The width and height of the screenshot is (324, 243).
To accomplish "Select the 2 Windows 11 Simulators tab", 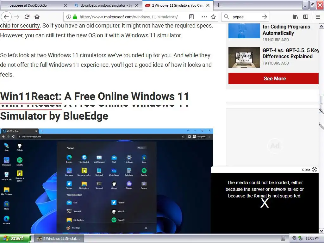I will tap(178, 5).
